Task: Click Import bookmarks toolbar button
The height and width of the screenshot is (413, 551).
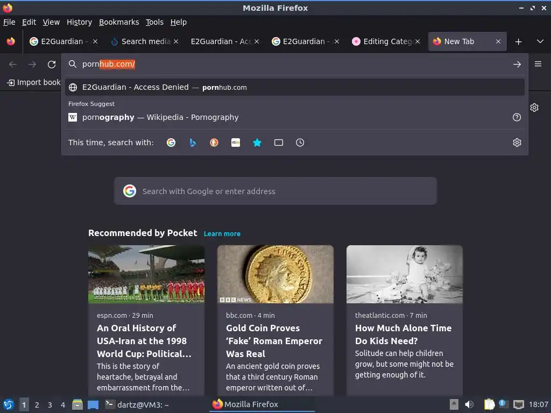Action: click(34, 82)
